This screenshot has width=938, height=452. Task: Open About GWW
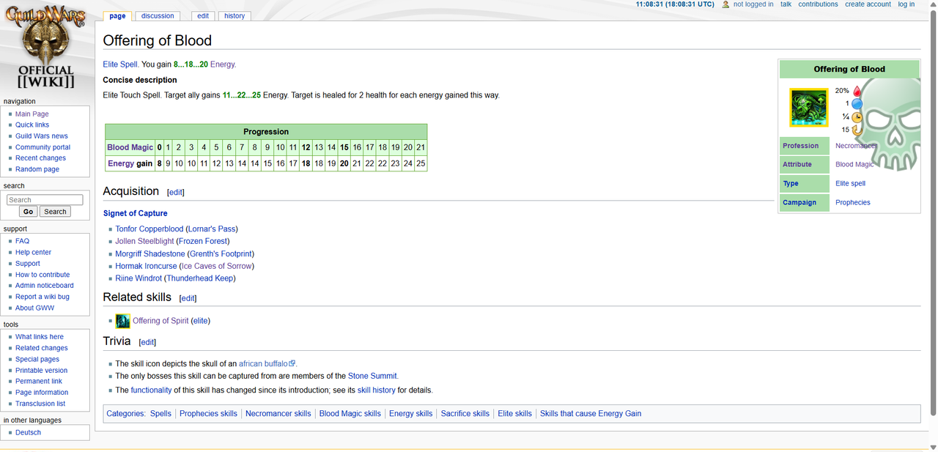[x=35, y=308]
